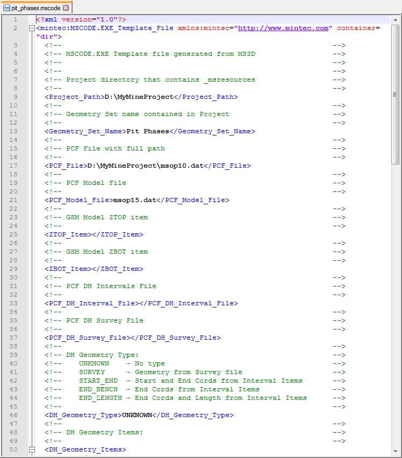Image resolution: width=402 pixels, height=458 pixels.
Task: Click the msop15.dat model file value
Action: (134, 201)
